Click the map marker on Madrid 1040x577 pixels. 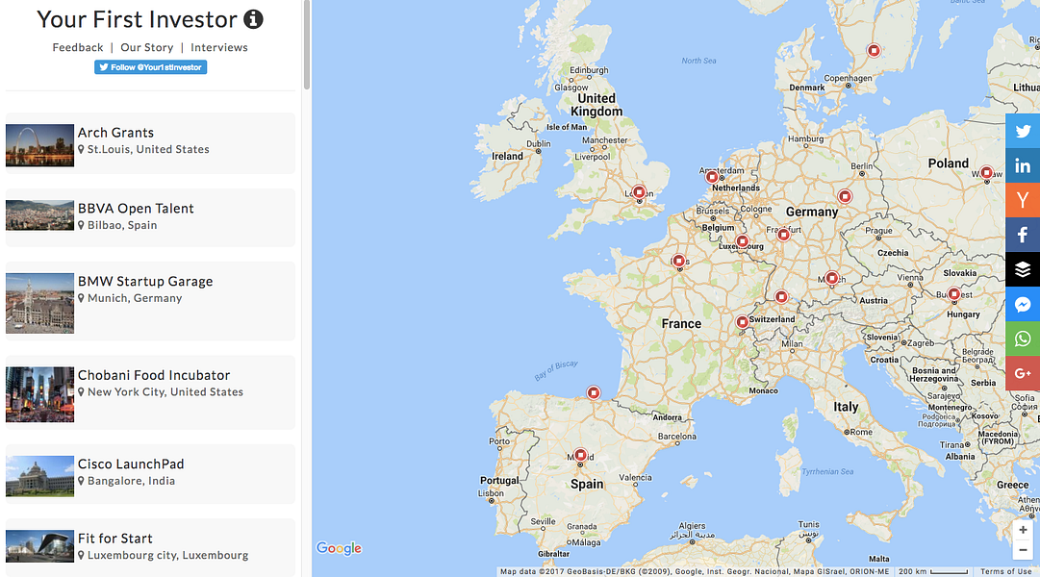pyautogui.click(x=580, y=455)
